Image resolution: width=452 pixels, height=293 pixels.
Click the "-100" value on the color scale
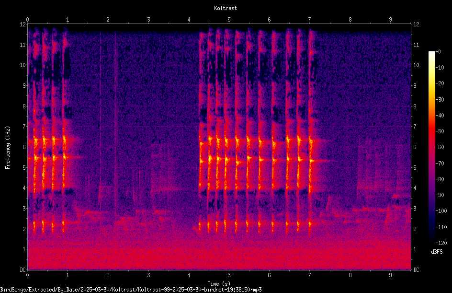tap(441, 211)
